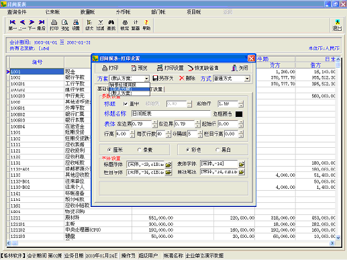Open font picker beside 表体字体 field

click(x=242, y=164)
